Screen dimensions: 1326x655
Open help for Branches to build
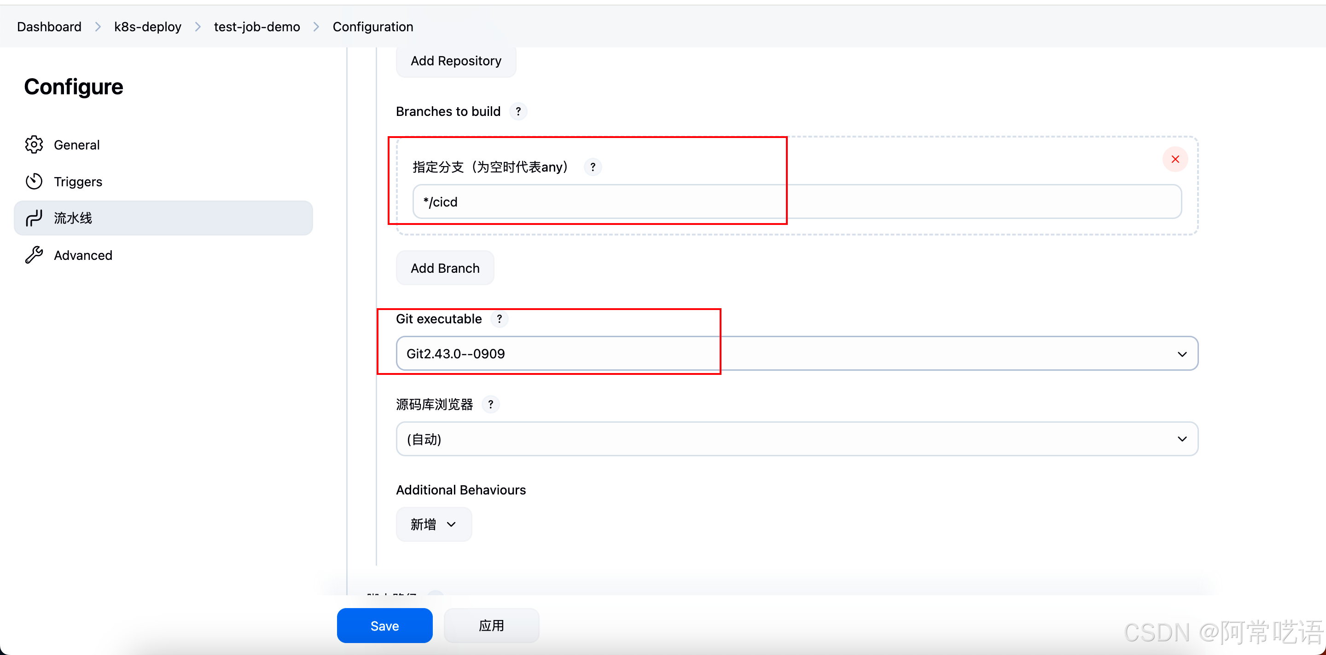(518, 112)
